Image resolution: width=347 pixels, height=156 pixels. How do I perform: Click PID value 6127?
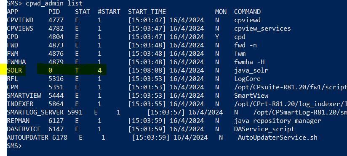[56, 121]
